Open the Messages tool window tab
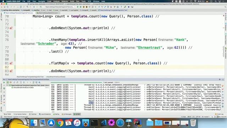227x128 pixels. coord(67,114)
